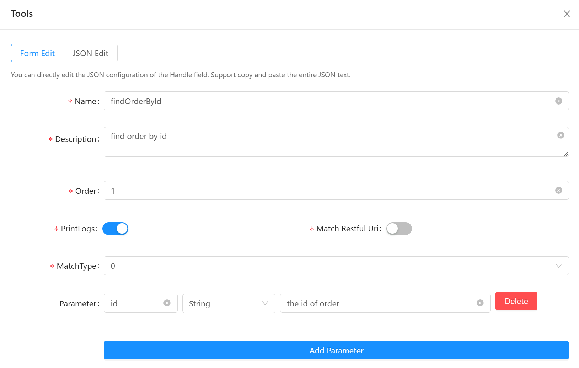Clear 'the id of order' parameter description
The height and width of the screenshot is (368, 579).
pos(480,303)
